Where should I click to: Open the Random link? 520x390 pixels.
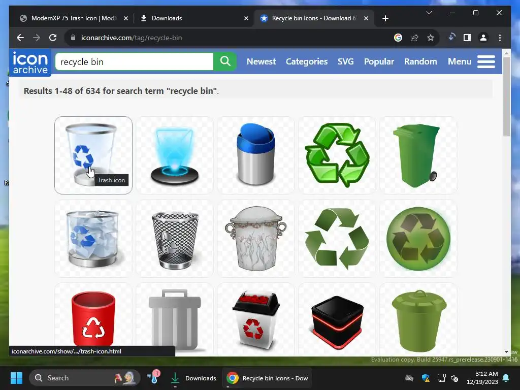coord(420,61)
